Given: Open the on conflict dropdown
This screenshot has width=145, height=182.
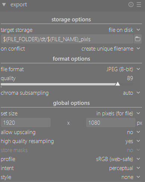Looking at the screenshot, I should pyautogui.click(x=71, y=49).
